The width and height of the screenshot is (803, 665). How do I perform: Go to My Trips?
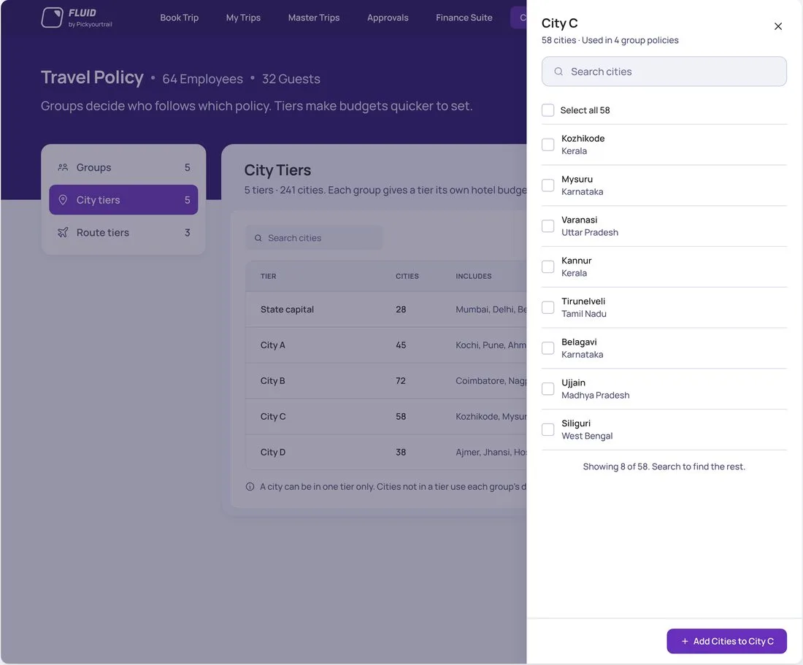pos(243,18)
